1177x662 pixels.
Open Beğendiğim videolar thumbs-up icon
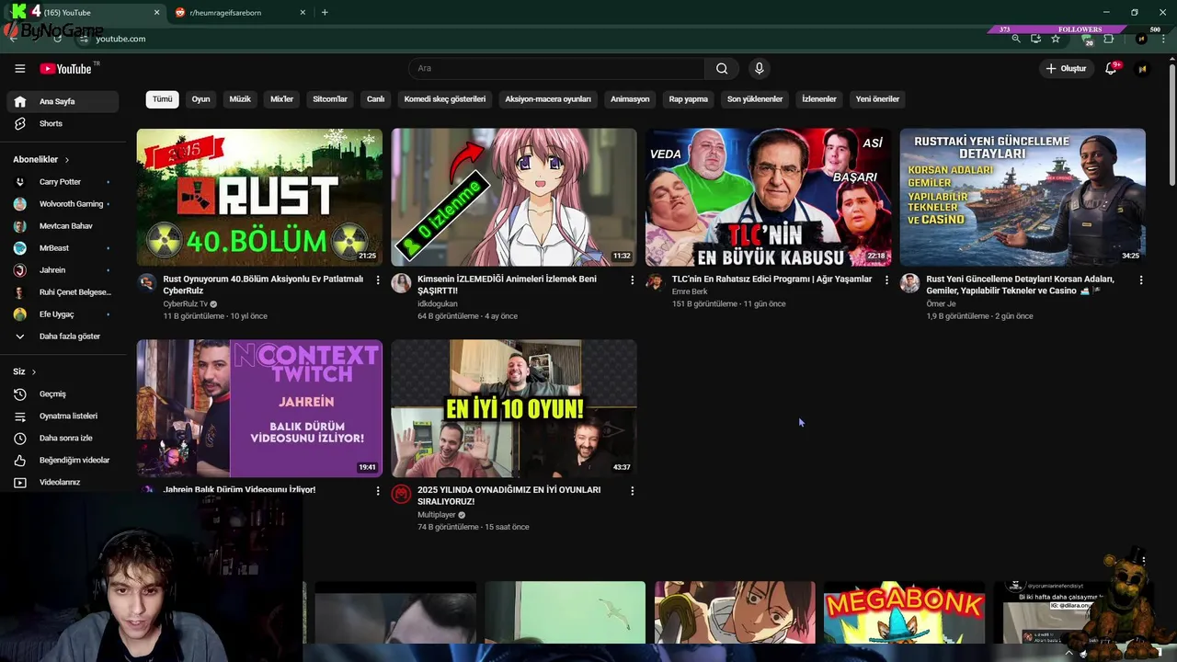click(19, 460)
